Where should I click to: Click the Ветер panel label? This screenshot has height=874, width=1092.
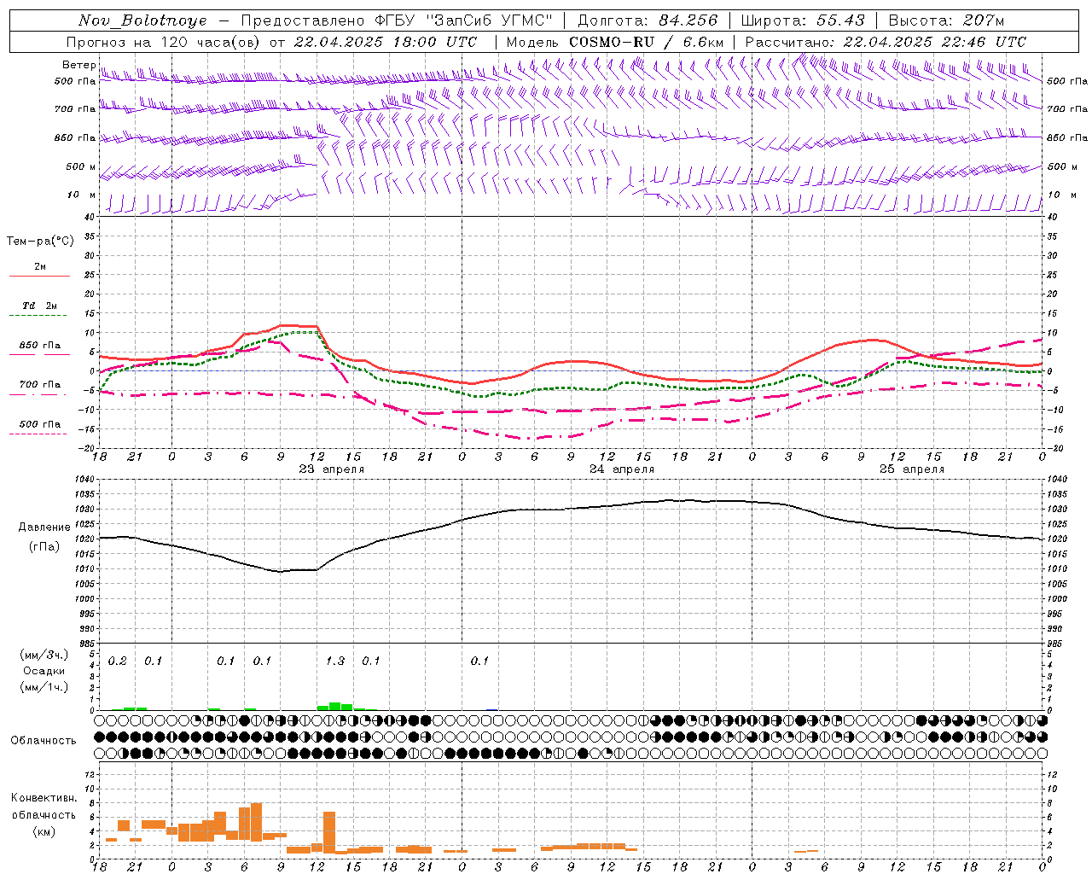tap(79, 65)
